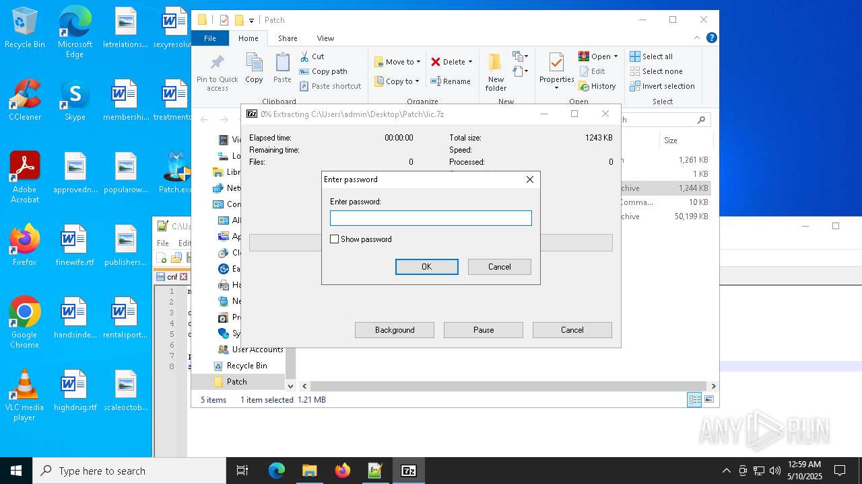This screenshot has width=862, height=484.
Task: Click the Paste ribbon icon
Action: [x=282, y=69]
